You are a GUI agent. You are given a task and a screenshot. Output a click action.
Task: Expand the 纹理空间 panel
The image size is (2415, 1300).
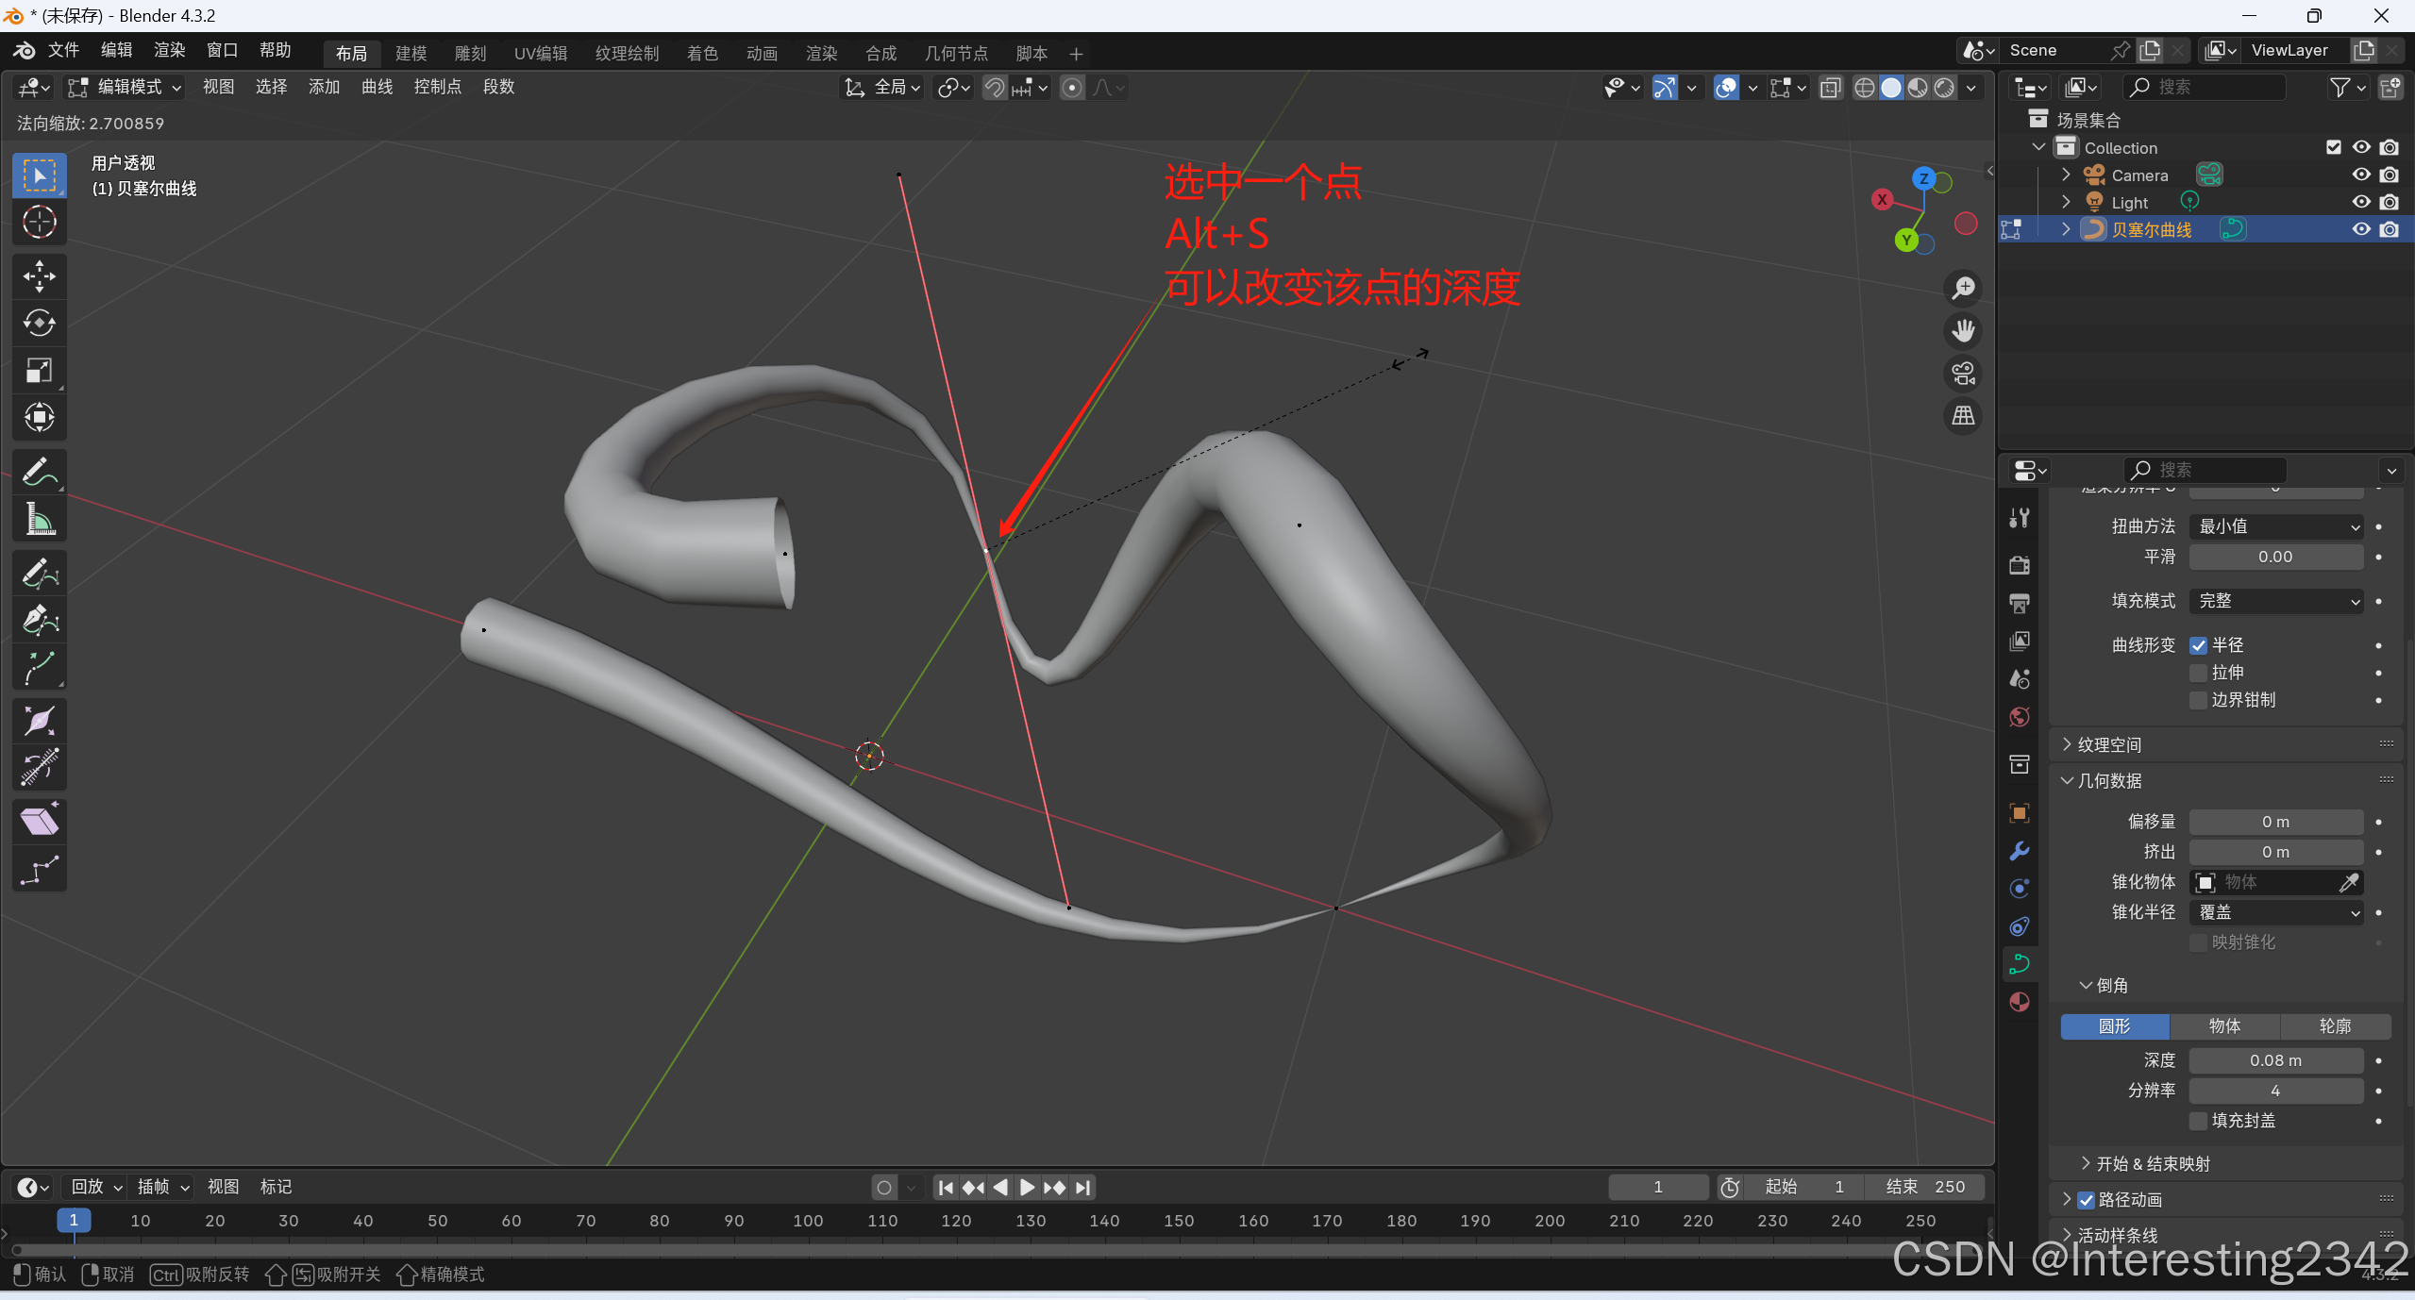[x=2109, y=745]
